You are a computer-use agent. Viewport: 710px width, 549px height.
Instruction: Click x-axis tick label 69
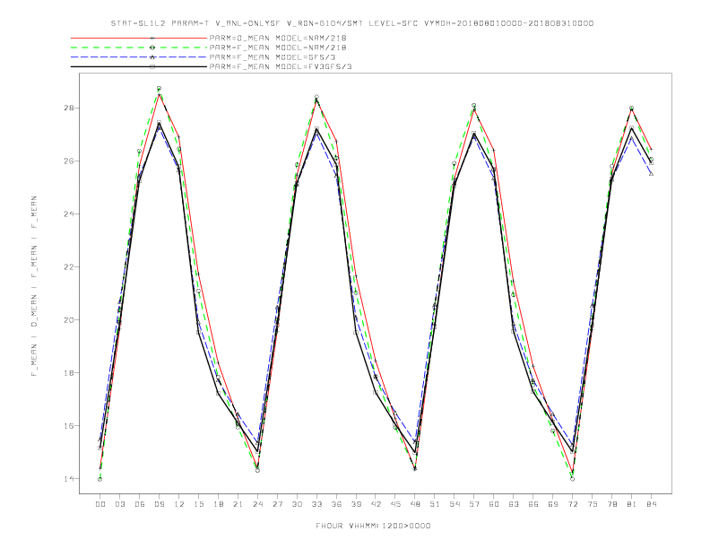[553, 504]
